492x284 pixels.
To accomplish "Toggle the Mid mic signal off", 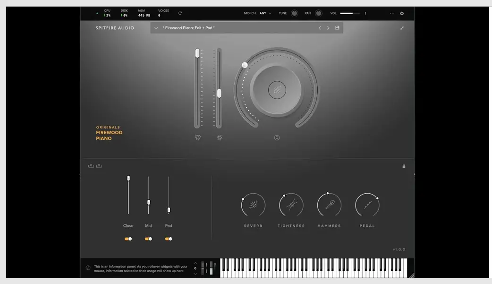I will click(x=148, y=239).
